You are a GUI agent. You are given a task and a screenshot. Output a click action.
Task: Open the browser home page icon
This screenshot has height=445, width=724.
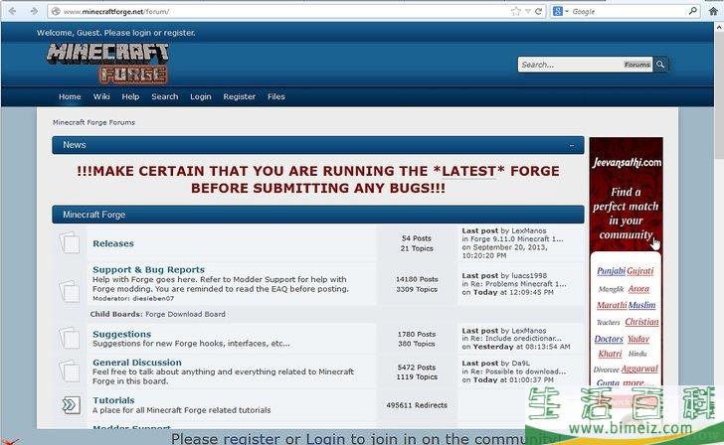713,11
